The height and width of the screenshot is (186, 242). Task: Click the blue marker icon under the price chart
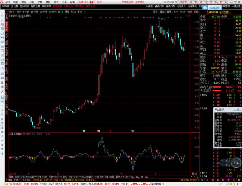point(132,131)
